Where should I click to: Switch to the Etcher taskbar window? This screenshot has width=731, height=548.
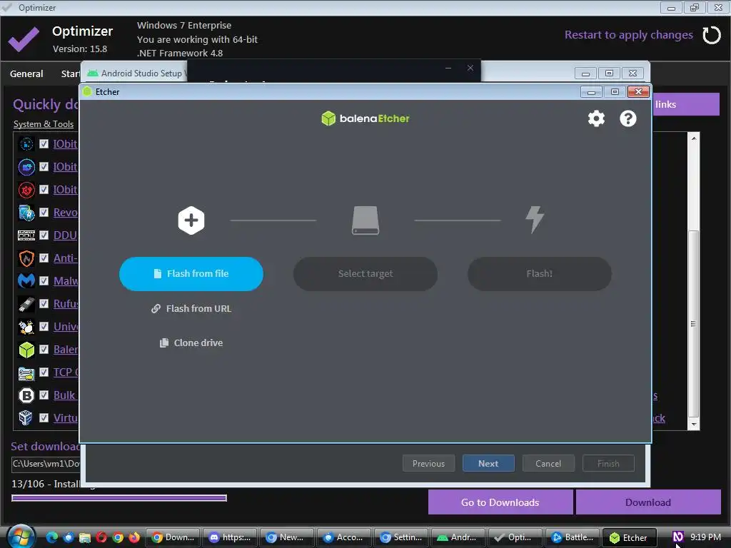pyautogui.click(x=630, y=537)
